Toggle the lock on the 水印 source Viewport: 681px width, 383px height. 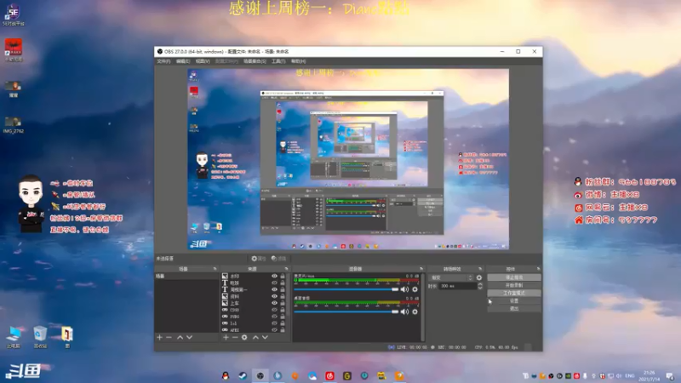click(283, 276)
